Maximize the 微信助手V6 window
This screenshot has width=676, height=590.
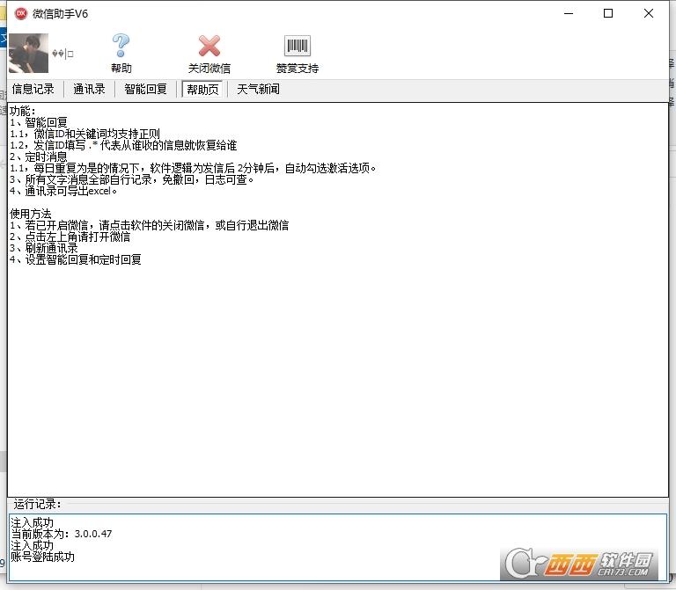click(608, 13)
